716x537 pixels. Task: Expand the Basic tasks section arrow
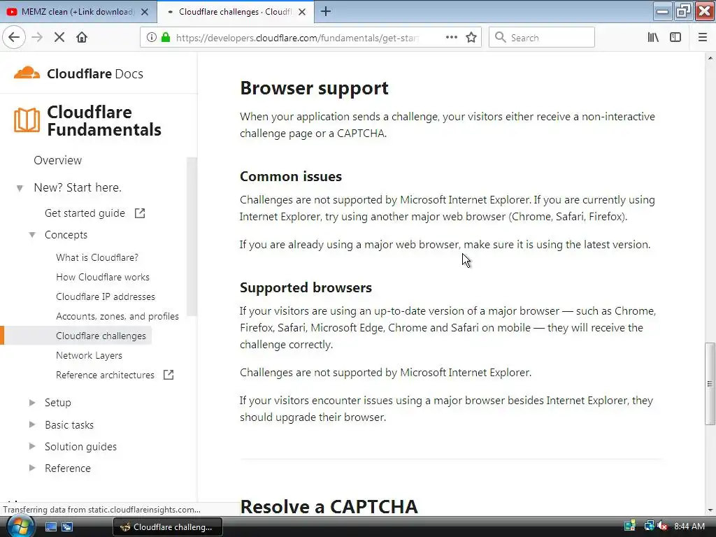tap(32, 424)
